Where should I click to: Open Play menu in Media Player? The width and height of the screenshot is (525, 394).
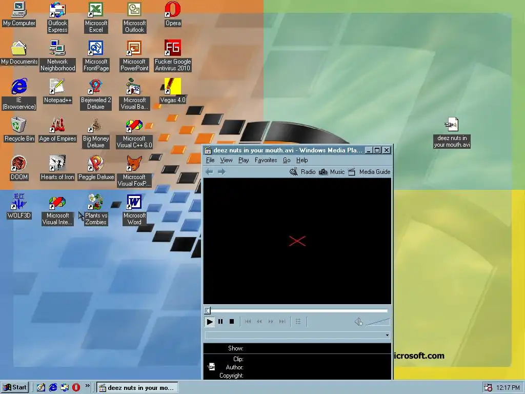click(244, 160)
